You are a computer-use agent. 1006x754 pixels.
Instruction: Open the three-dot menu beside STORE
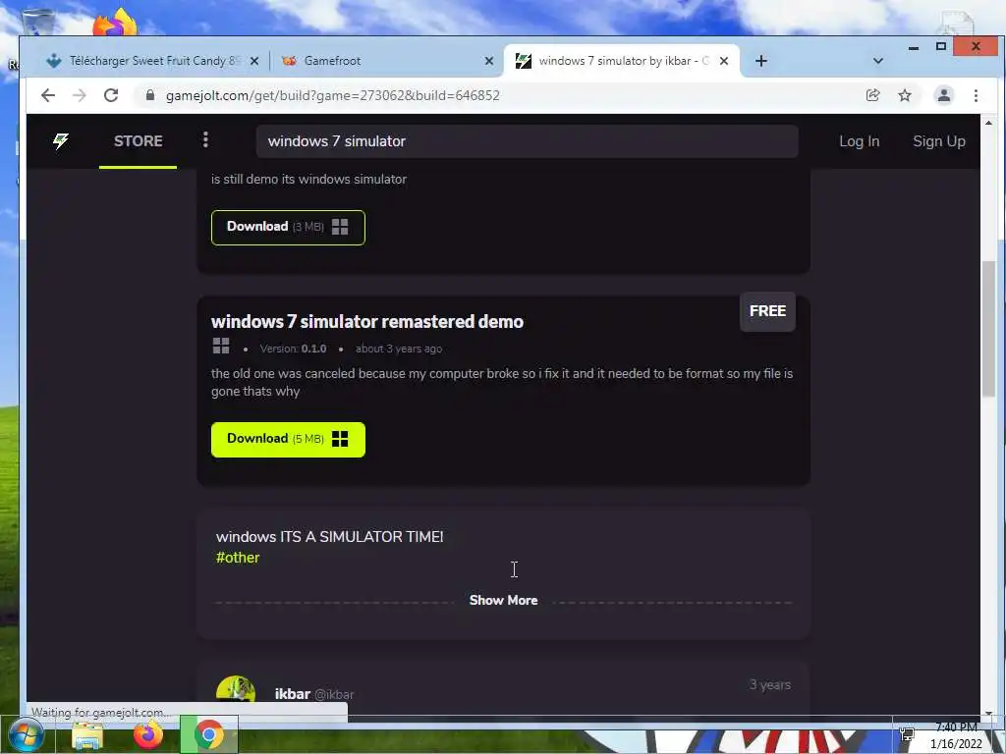[205, 139]
